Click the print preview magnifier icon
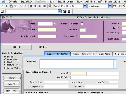Screen dimensions: 126x94 115,6
